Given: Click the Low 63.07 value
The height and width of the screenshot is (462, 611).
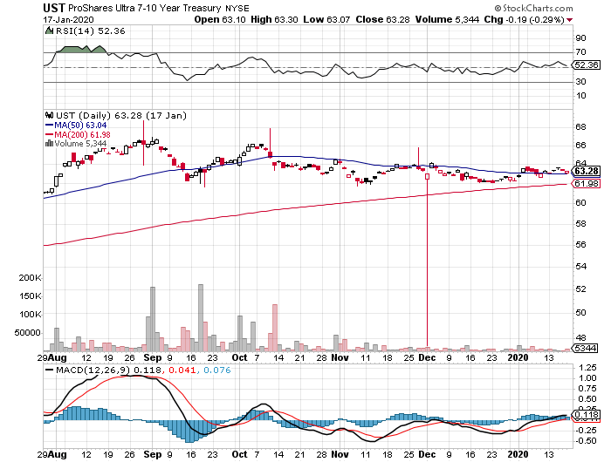Looking at the screenshot, I should (x=326, y=19).
